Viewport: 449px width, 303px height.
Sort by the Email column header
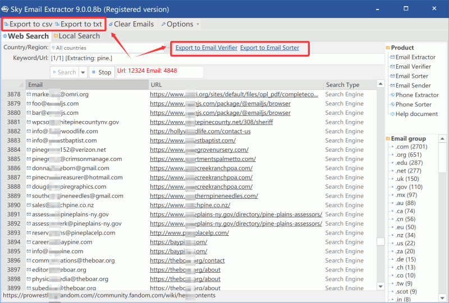click(87, 85)
